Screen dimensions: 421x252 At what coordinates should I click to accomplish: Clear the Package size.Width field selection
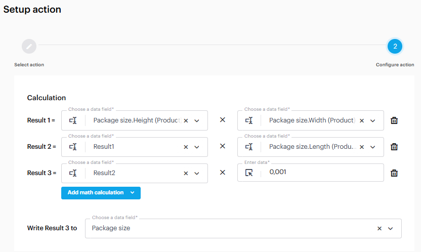361,121
